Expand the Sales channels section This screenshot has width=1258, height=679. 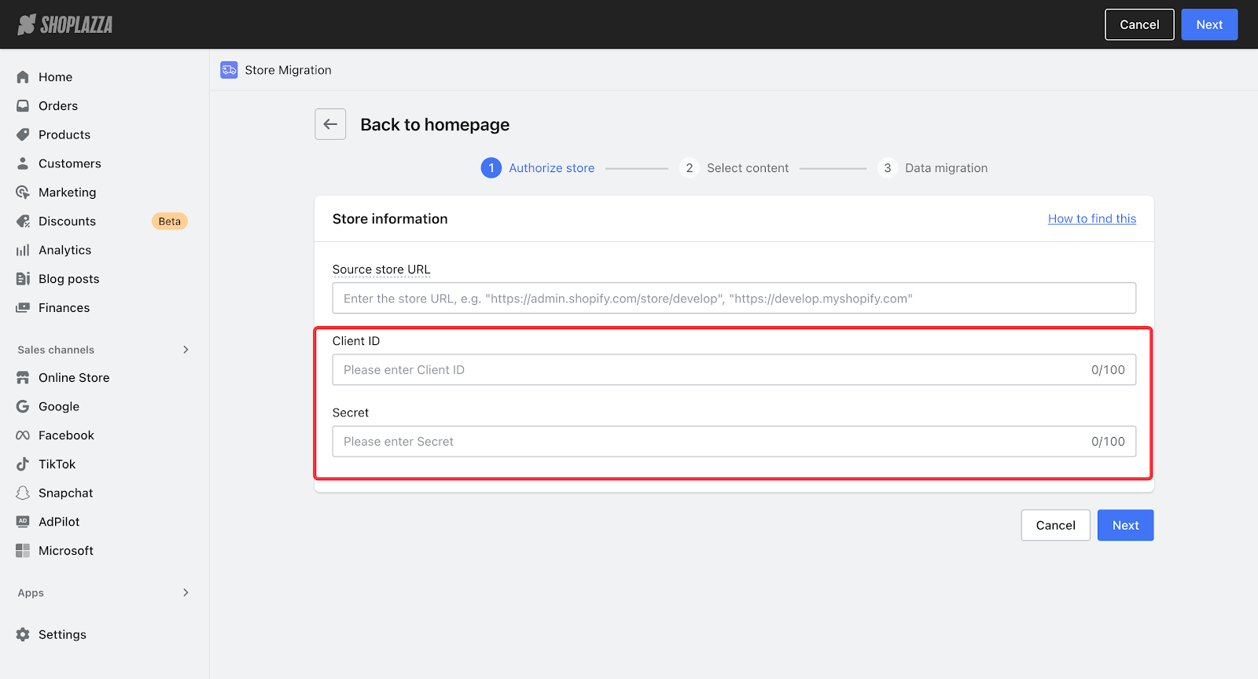186,350
